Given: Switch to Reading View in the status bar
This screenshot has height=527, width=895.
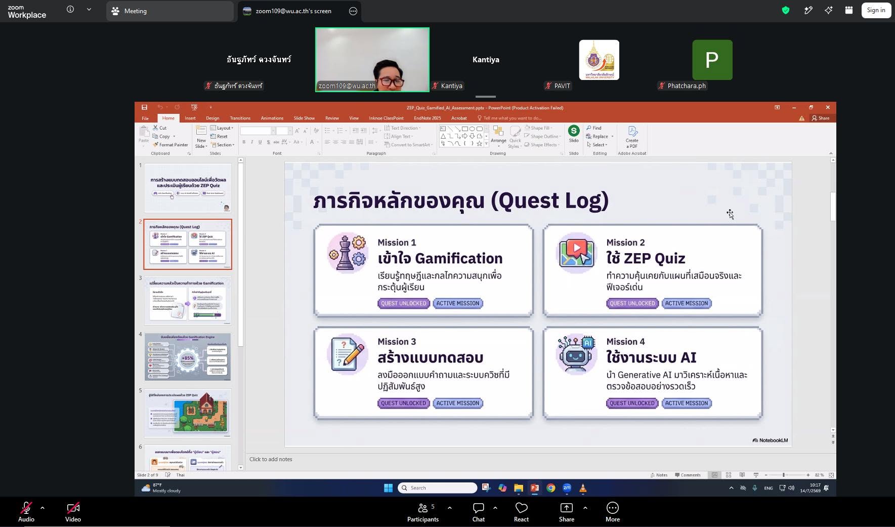Looking at the screenshot, I should pyautogui.click(x=742, y=475).
